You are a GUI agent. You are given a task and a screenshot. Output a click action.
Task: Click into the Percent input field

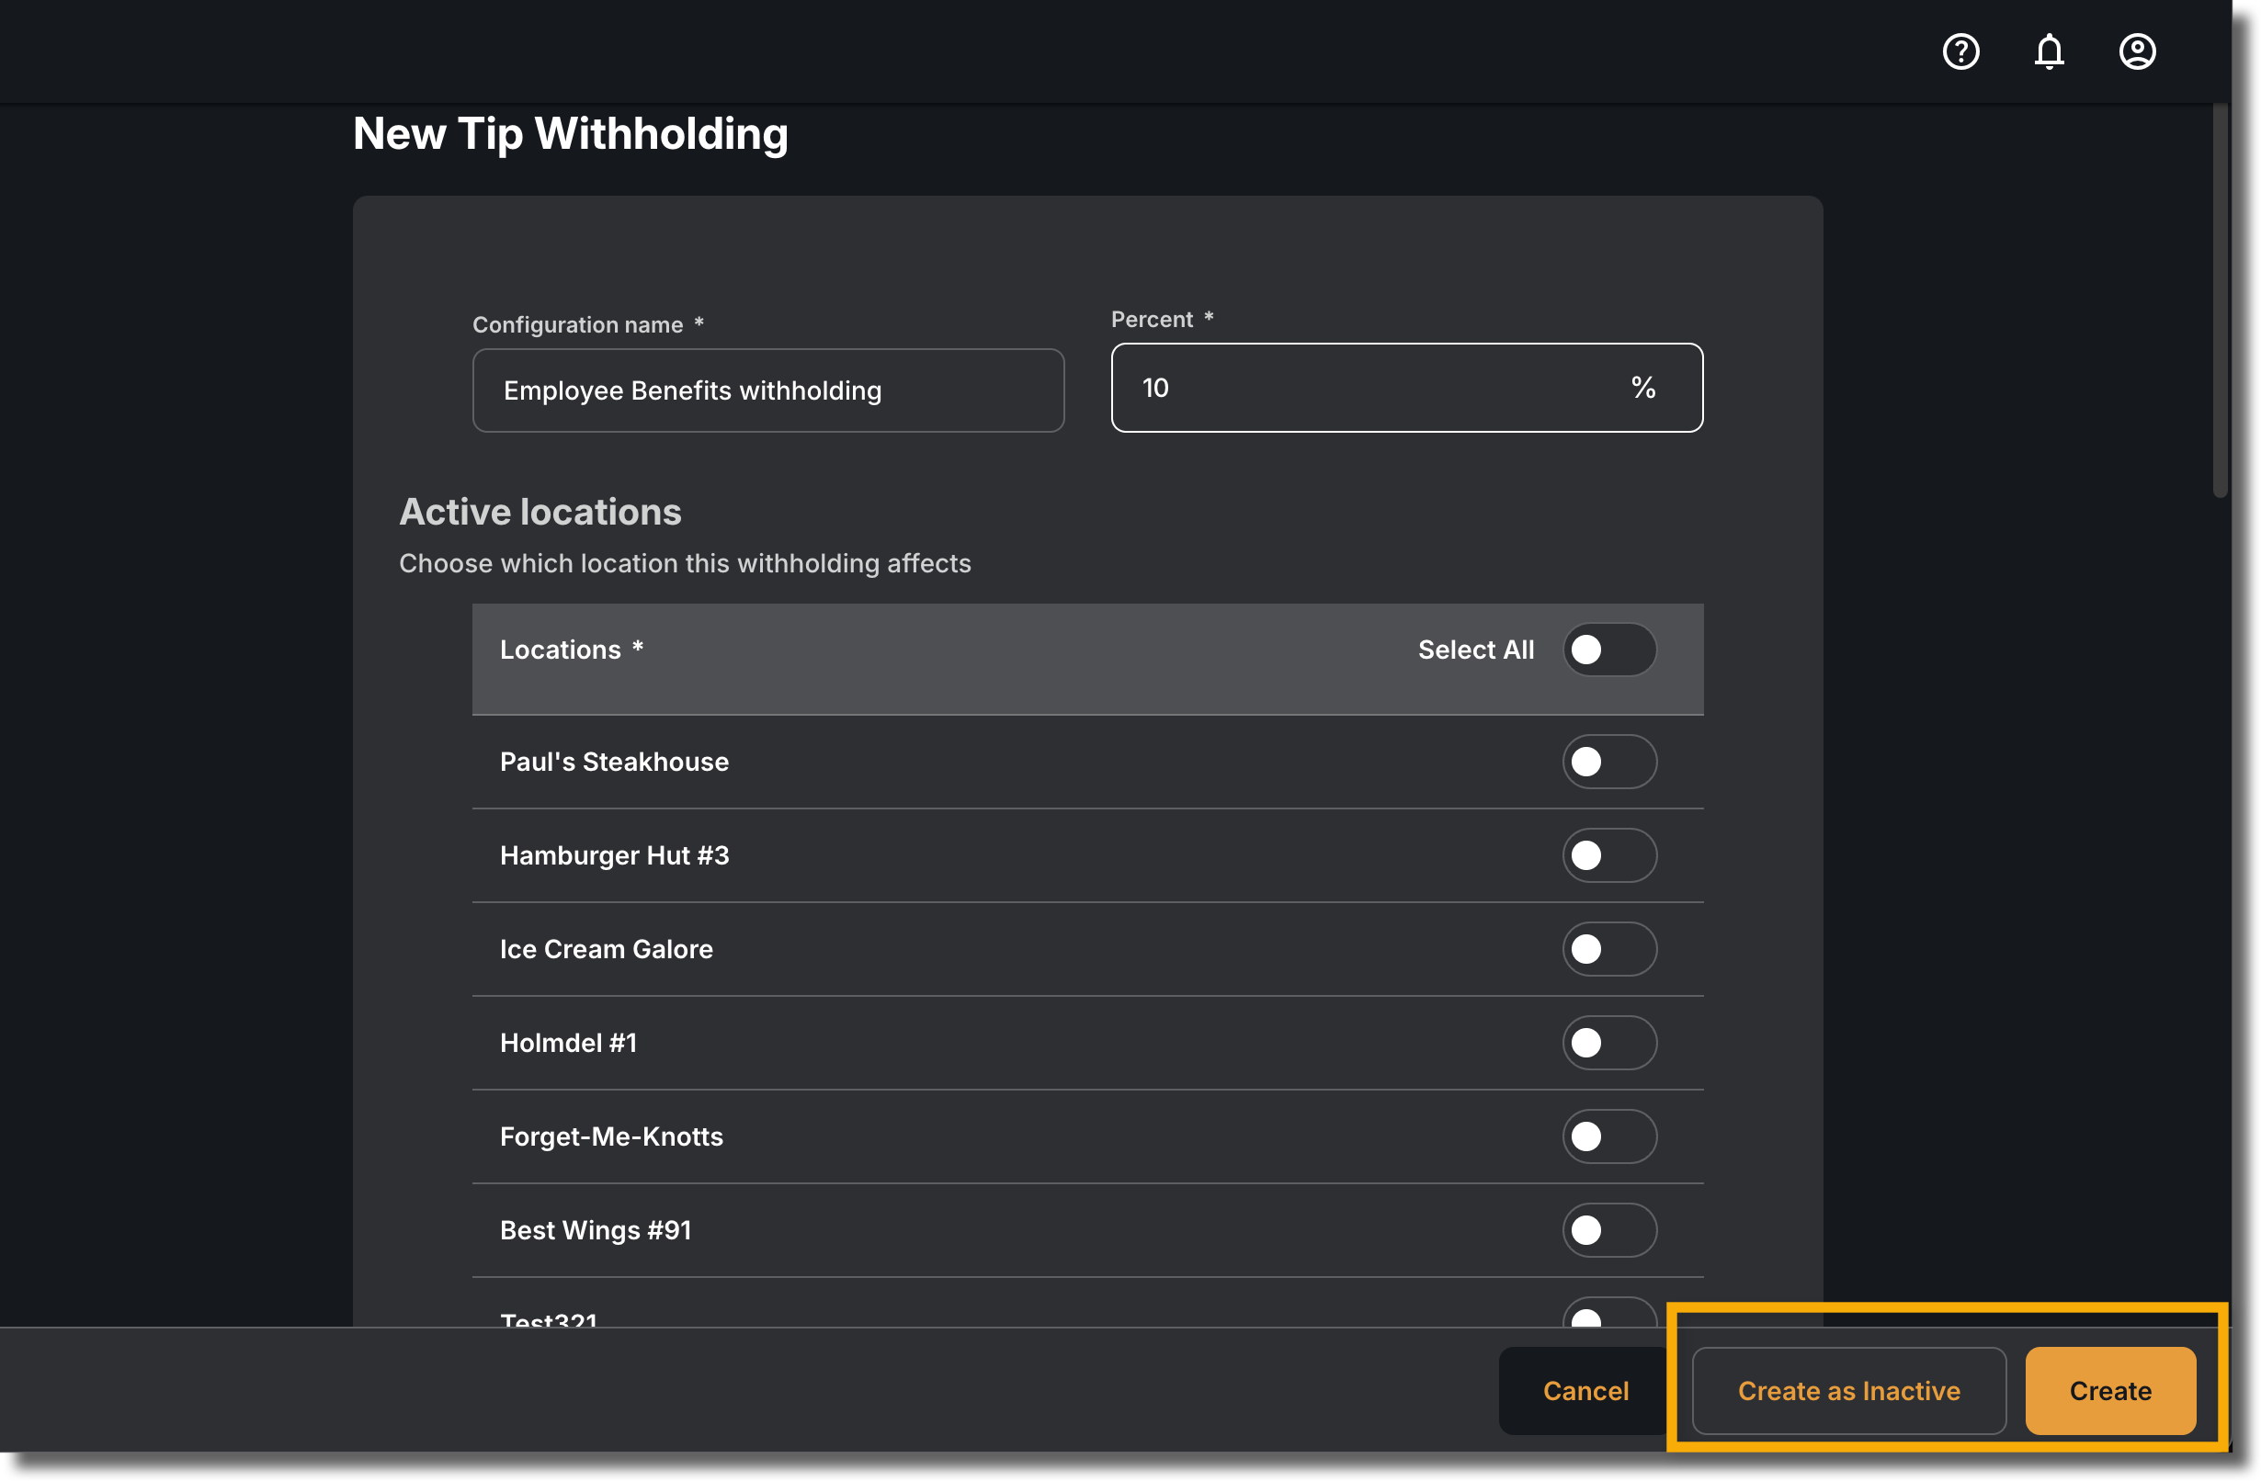(x=1406, y=388)
